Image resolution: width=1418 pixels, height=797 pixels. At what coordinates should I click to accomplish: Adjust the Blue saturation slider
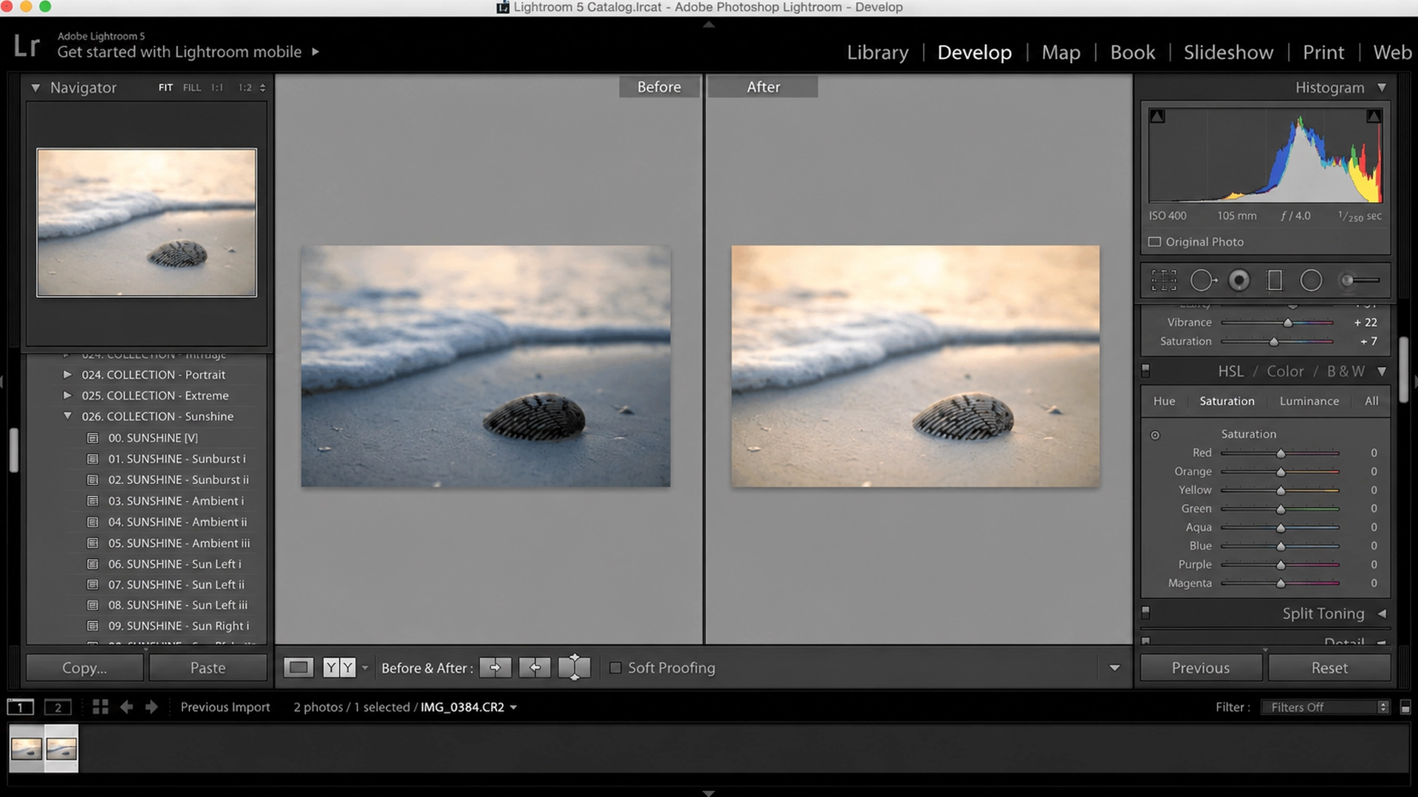point(1281,547)
